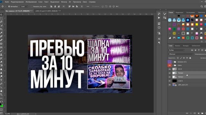Select the Eyedropper tool
This screenshot has width=206, height=115.
[x=1, y=33]
